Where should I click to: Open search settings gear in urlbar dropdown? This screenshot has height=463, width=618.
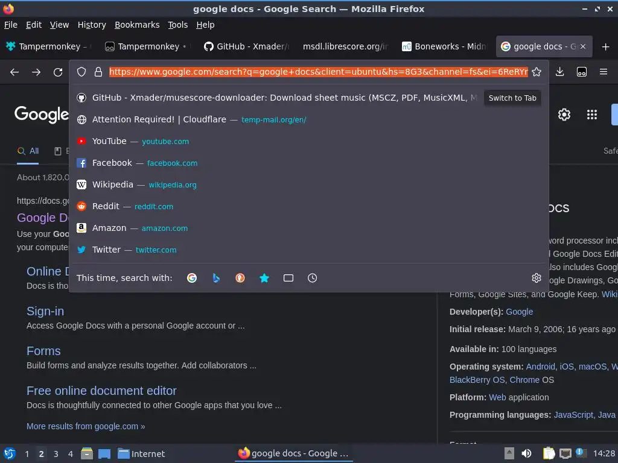(x=537, y=278)
